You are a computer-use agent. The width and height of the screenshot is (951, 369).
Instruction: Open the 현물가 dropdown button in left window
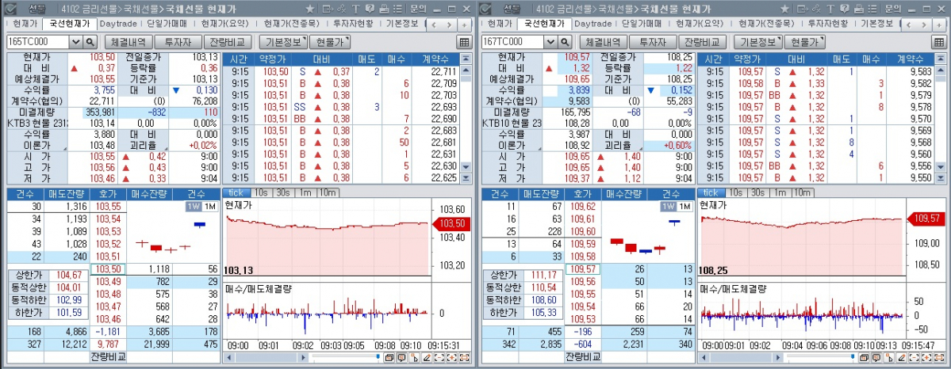click(x=330, y=42)
